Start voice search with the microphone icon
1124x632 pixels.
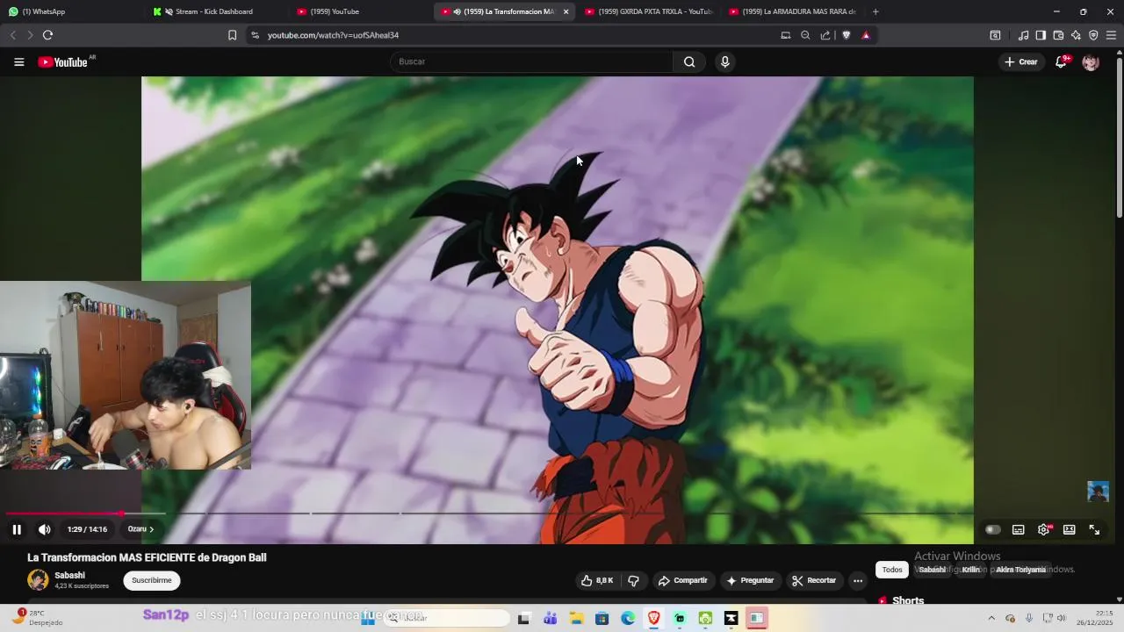tap(724, 61)
